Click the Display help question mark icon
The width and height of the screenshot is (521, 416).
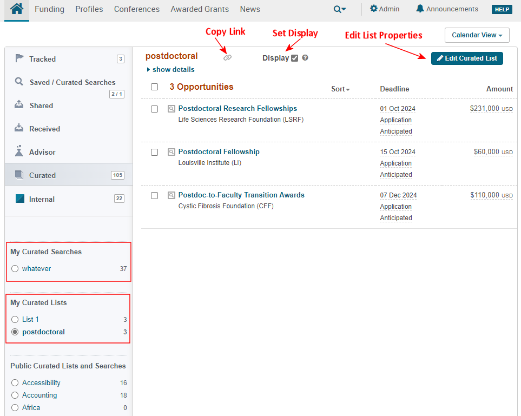(305, 58)
